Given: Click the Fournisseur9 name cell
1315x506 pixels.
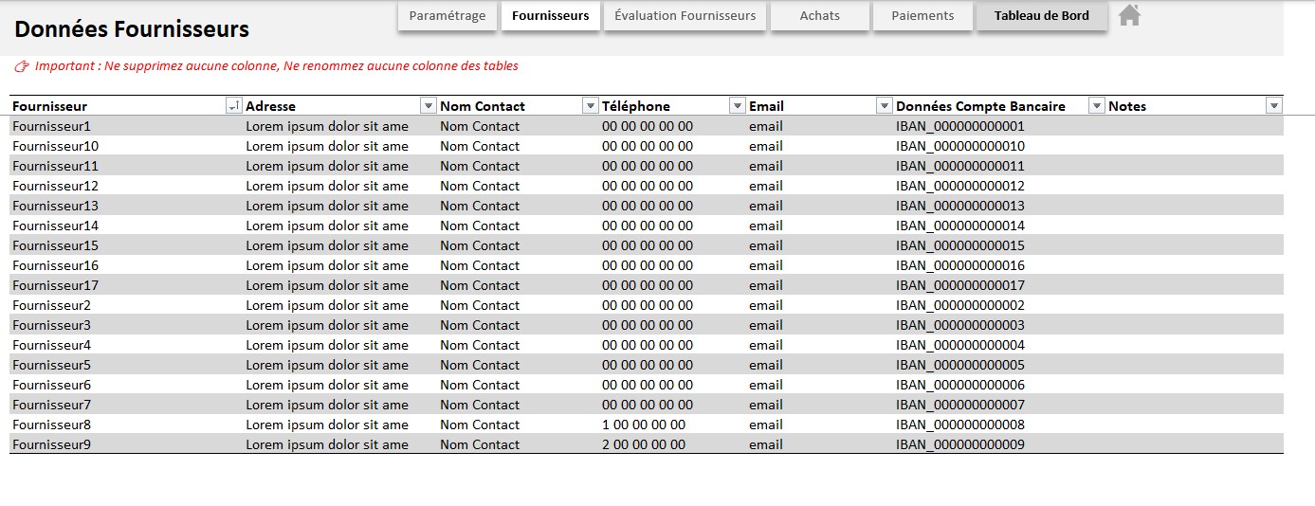Looking at the screenshot, I should pos(52,444).
